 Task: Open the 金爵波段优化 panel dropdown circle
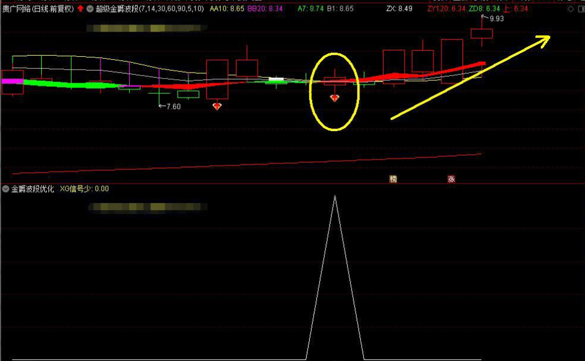(x=5, y=189)
